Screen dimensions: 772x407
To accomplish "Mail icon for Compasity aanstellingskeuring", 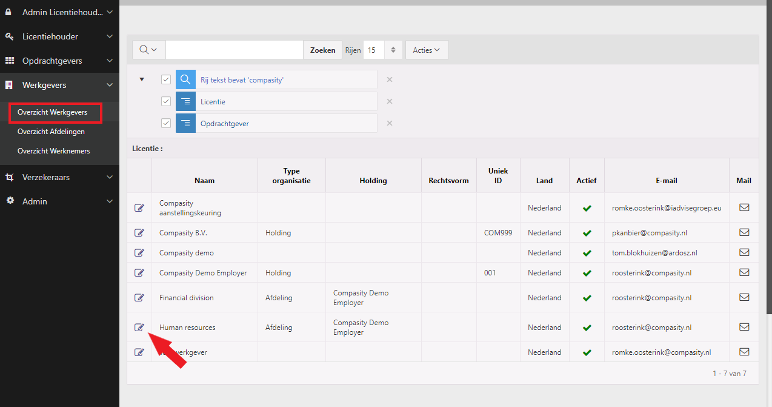I will pyautogui.click(x=744, y=207).
